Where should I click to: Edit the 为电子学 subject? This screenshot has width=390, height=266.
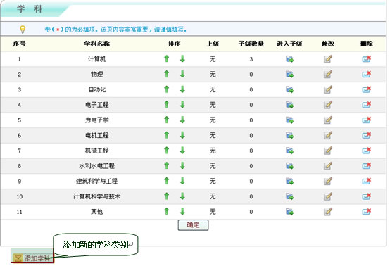click(328, 120)
